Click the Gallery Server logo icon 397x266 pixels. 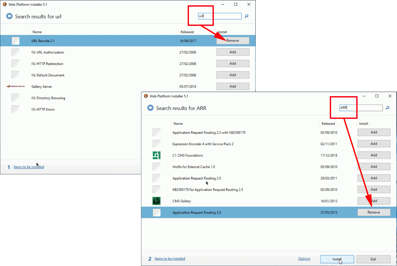(x=16, y=86)
